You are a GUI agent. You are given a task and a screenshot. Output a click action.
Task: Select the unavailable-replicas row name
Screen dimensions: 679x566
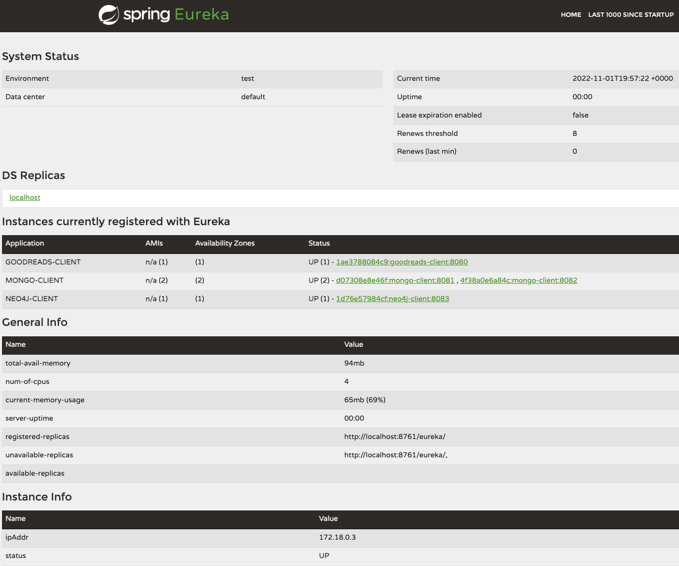click(39, 455)
